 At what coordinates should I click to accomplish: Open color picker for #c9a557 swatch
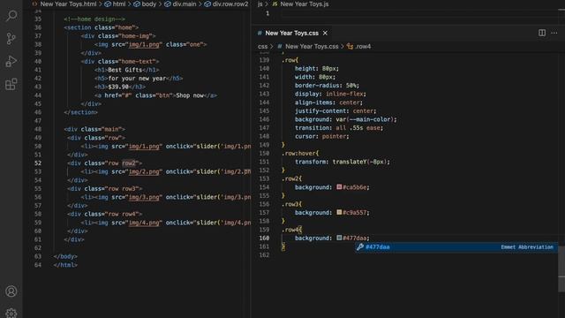339,212
